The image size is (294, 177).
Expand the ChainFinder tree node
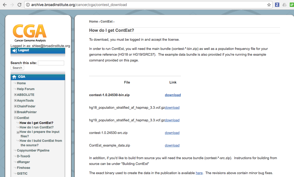coord(15,106)
